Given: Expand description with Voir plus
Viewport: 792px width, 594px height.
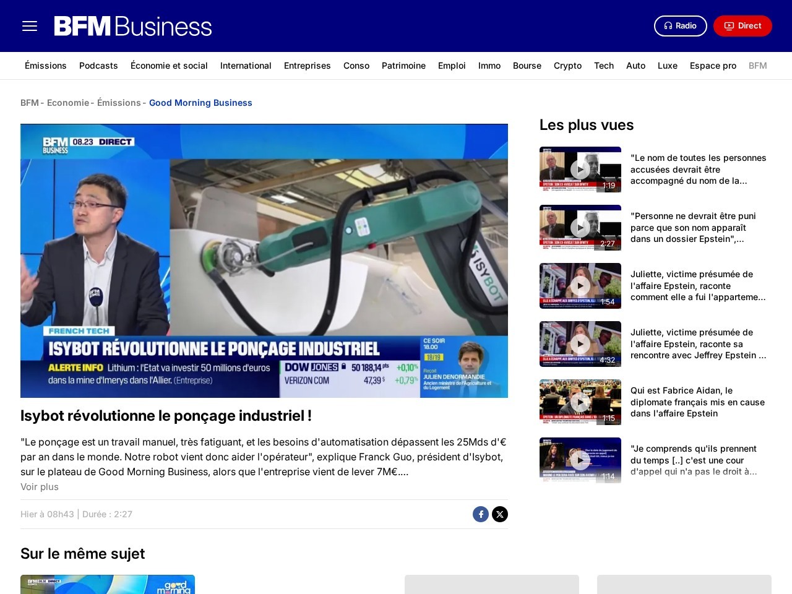Looking at the screenshot, I should [x=40, y=487].
